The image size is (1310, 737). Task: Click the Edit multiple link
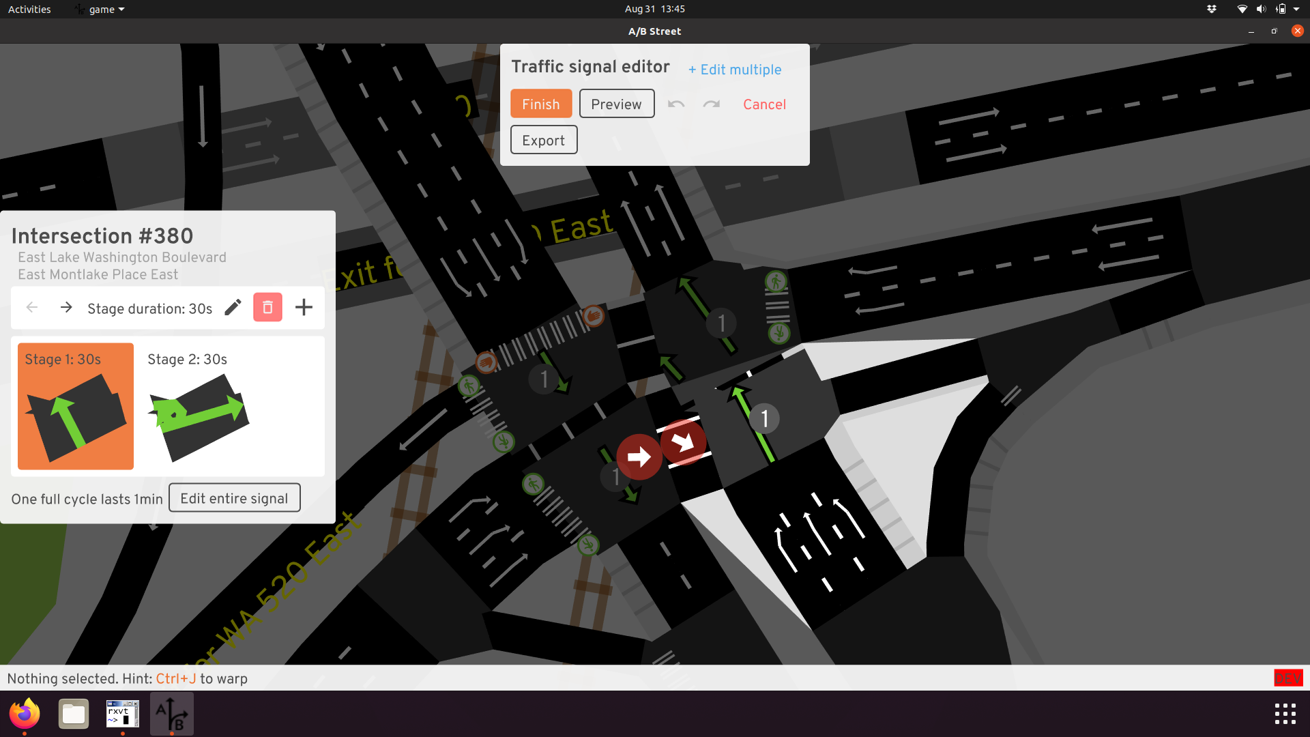[x=735, y=70]
